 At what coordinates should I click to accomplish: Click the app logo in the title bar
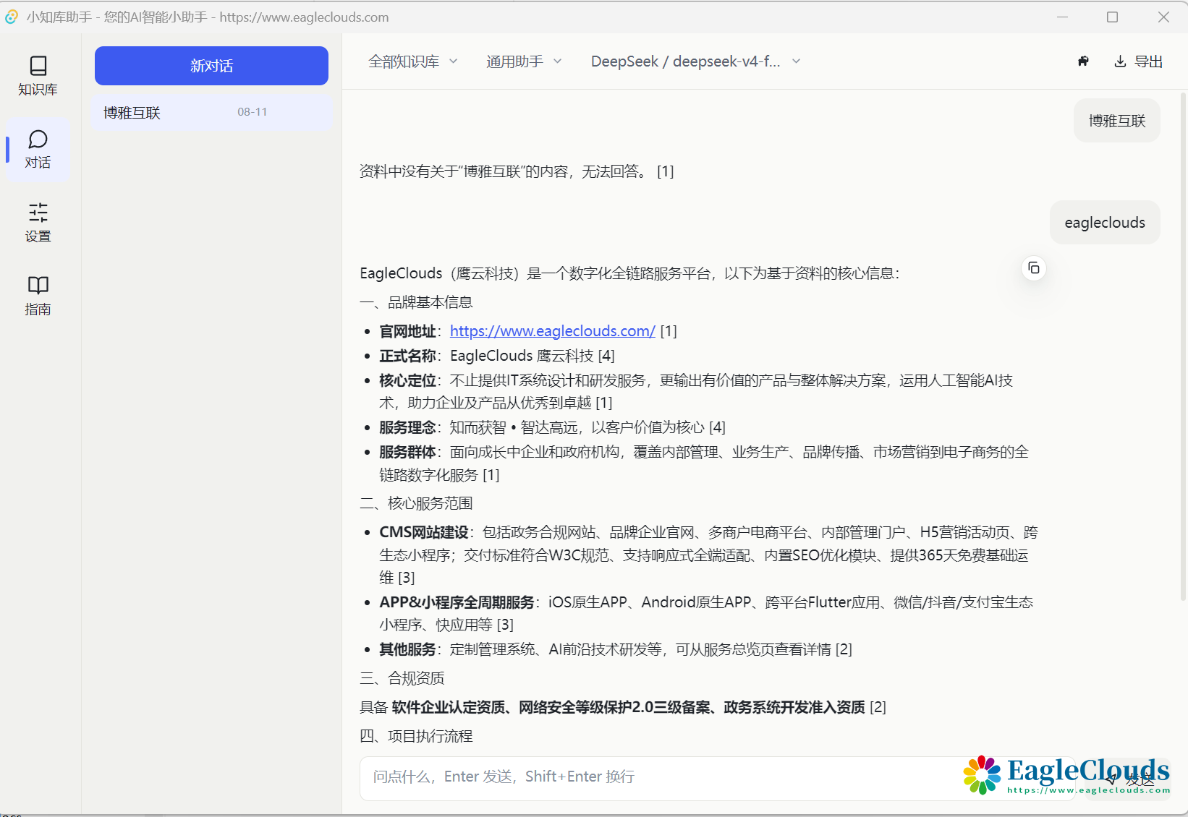click(x=12, y=17)
